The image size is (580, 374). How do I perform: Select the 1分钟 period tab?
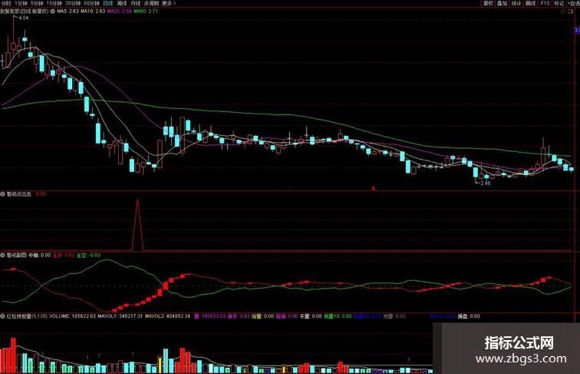click(x=21, y=3)
